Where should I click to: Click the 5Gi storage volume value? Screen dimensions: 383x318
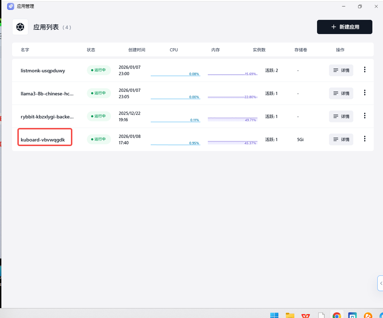[300, 139]
